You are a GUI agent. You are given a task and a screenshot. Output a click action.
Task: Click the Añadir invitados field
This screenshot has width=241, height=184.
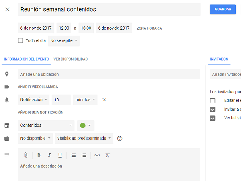pyautogui.click(x=225, y=74)
